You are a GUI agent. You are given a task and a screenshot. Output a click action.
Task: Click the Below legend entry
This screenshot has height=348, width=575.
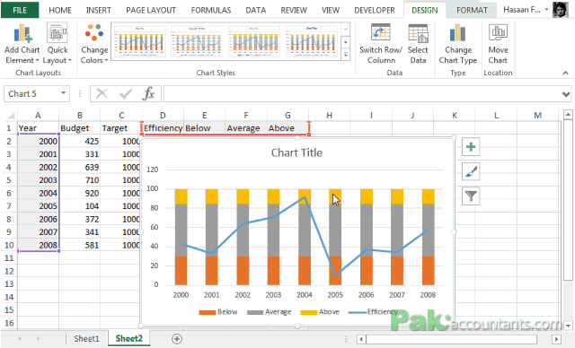click(x=218, y=312)
